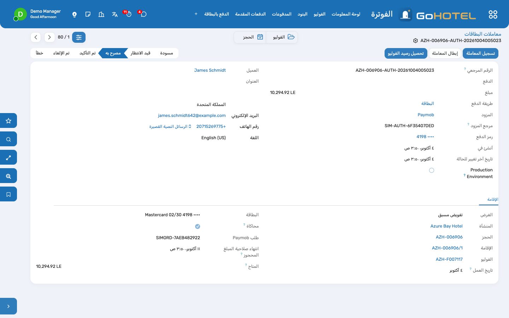509x318 pixels.
Task: Open Azure Bay Hotel link
Action: [446, 226]
